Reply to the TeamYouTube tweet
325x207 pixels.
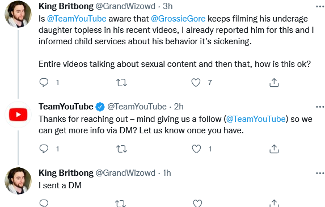tap(44, 149)
